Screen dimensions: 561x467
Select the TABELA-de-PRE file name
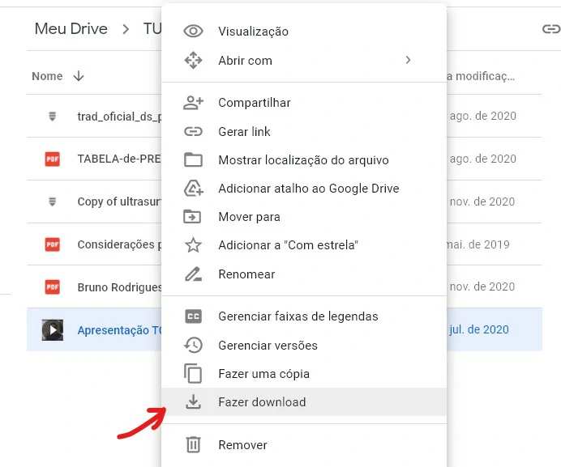(x=119, y=159)
